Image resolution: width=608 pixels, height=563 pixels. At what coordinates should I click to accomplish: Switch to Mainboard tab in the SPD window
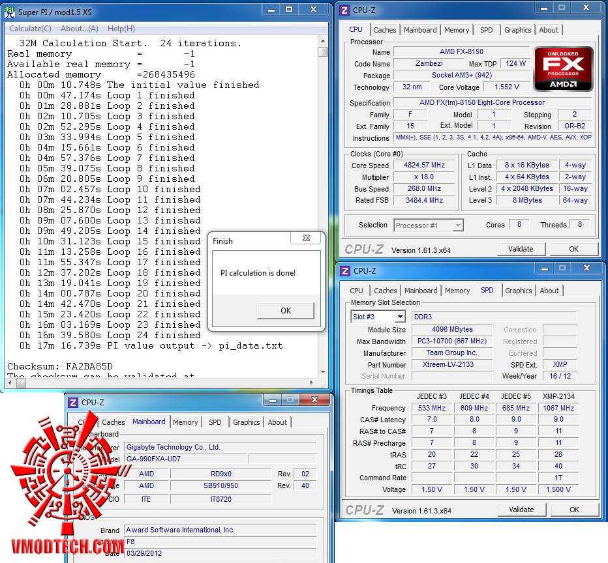pyautogui.click(x=421, y=291)
